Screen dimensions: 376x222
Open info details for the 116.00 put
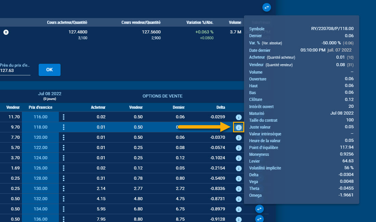click(239, 117)
